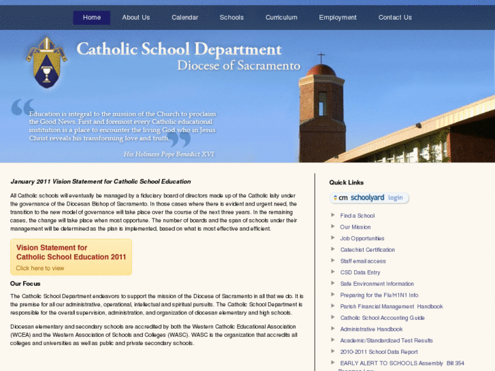This screenshot has height=371, width=495.
Task: Open the Vision Statement 2011 banner
Action: coord(71,257)
